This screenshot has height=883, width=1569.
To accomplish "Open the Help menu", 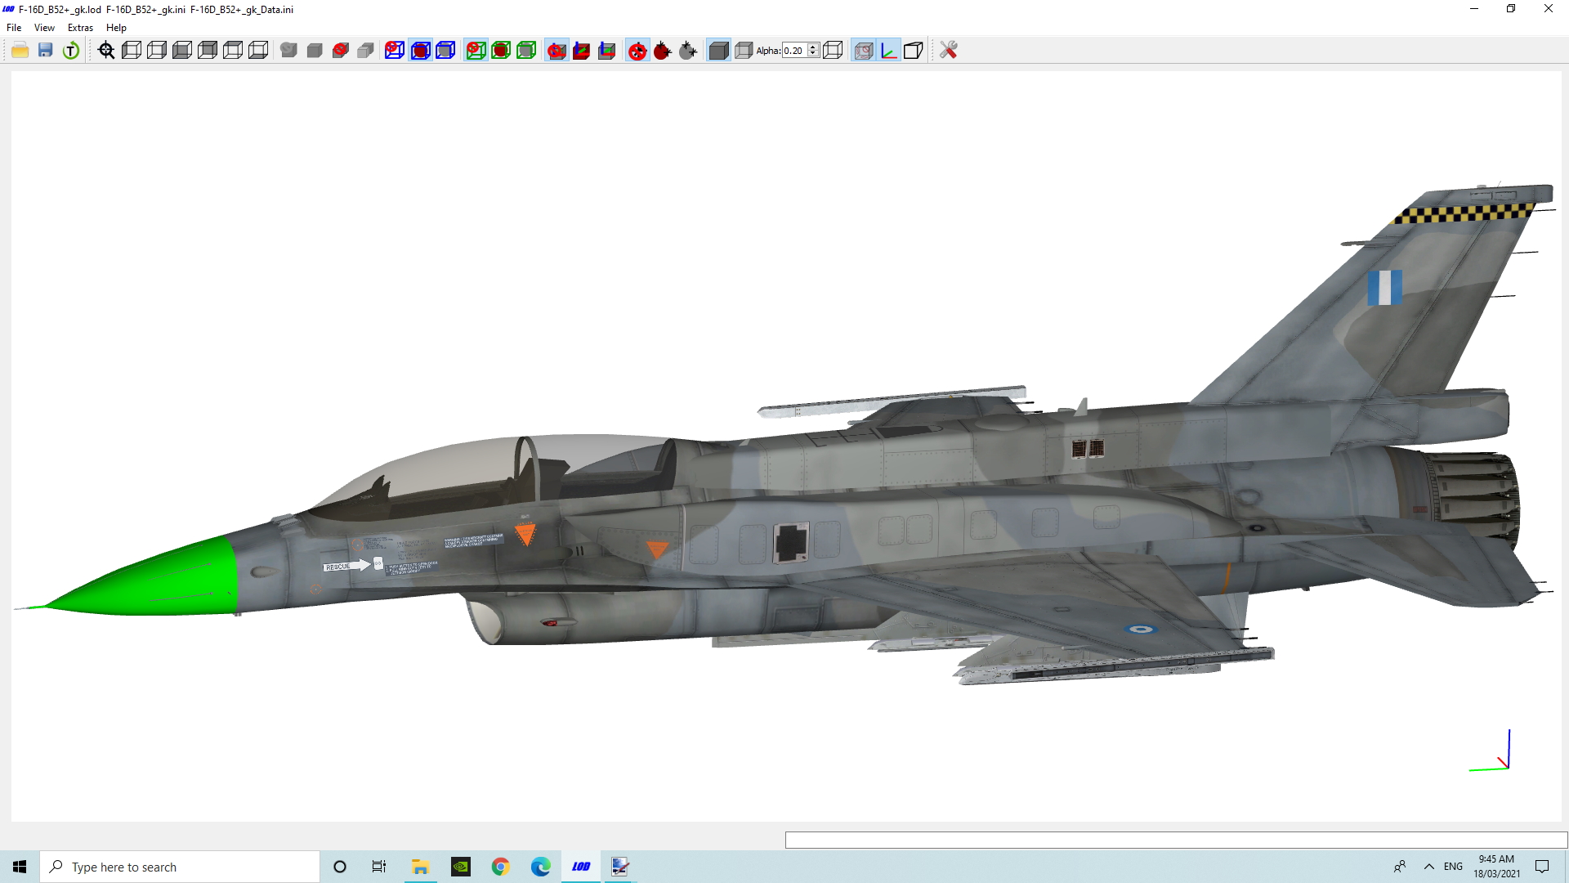I will 116,28.
